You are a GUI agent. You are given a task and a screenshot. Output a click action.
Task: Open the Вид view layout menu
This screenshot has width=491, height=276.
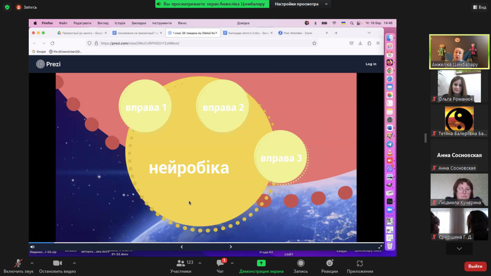479,7
